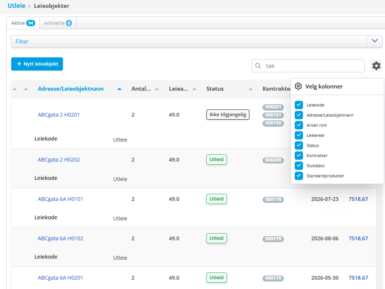Click the 0 count badge on Arkiverte
This screenshot has width=385, height=289.
tap(69, 23)
